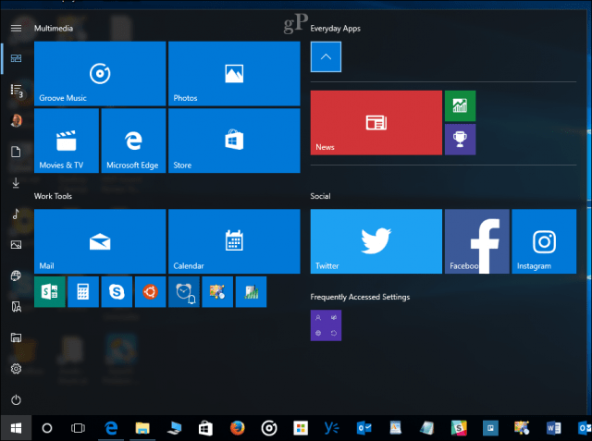The image size is (592, 441).
Task: Open Downloads from the Start sidebar
Action: (x=16, y=183)
